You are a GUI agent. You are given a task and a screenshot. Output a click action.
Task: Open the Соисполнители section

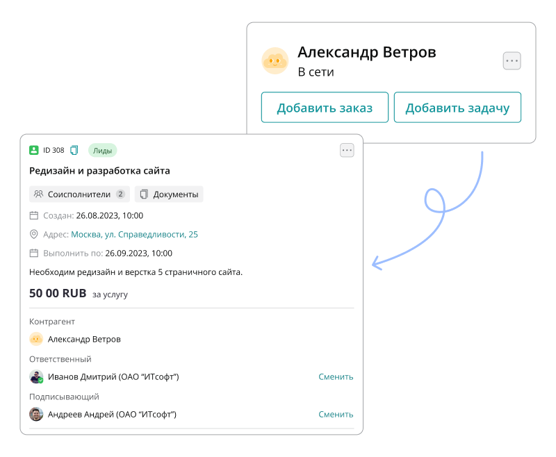point(79,194)
